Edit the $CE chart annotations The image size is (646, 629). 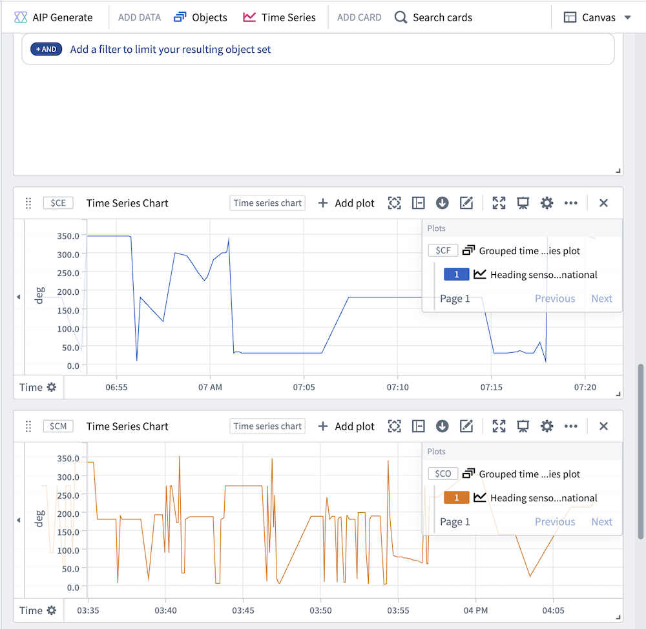466,203
